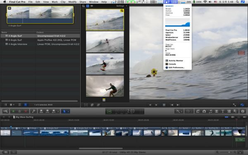Show the angle viewer yellow bank switcher

(104, 100)
